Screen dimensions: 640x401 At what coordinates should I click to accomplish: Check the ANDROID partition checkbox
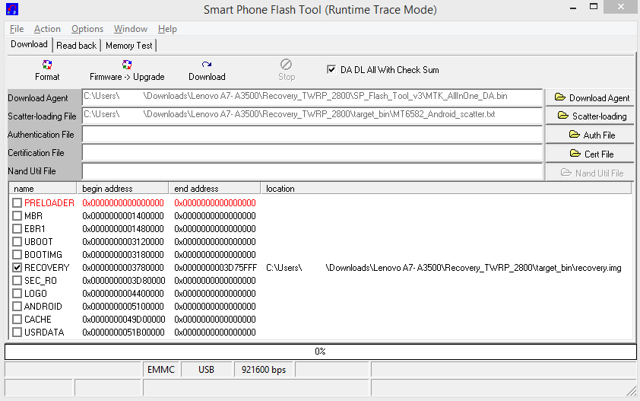pos(17,307)
